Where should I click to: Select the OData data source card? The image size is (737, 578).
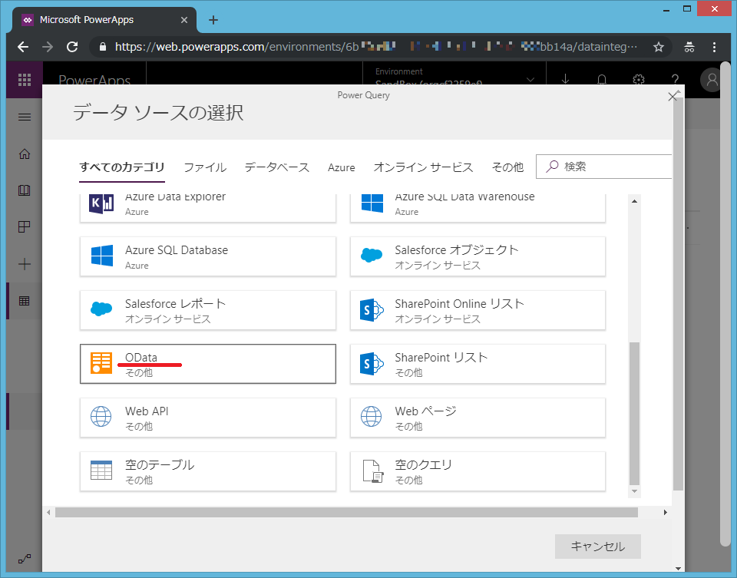[x=208, y=364]
